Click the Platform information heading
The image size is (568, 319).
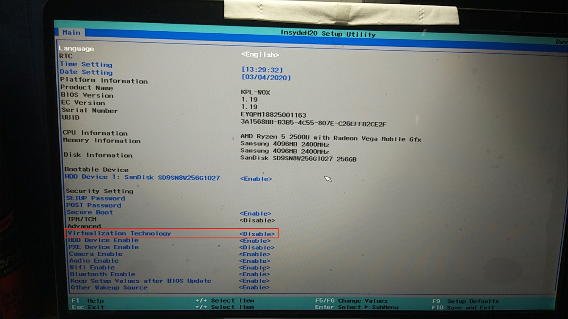click(x=104, y=80)
